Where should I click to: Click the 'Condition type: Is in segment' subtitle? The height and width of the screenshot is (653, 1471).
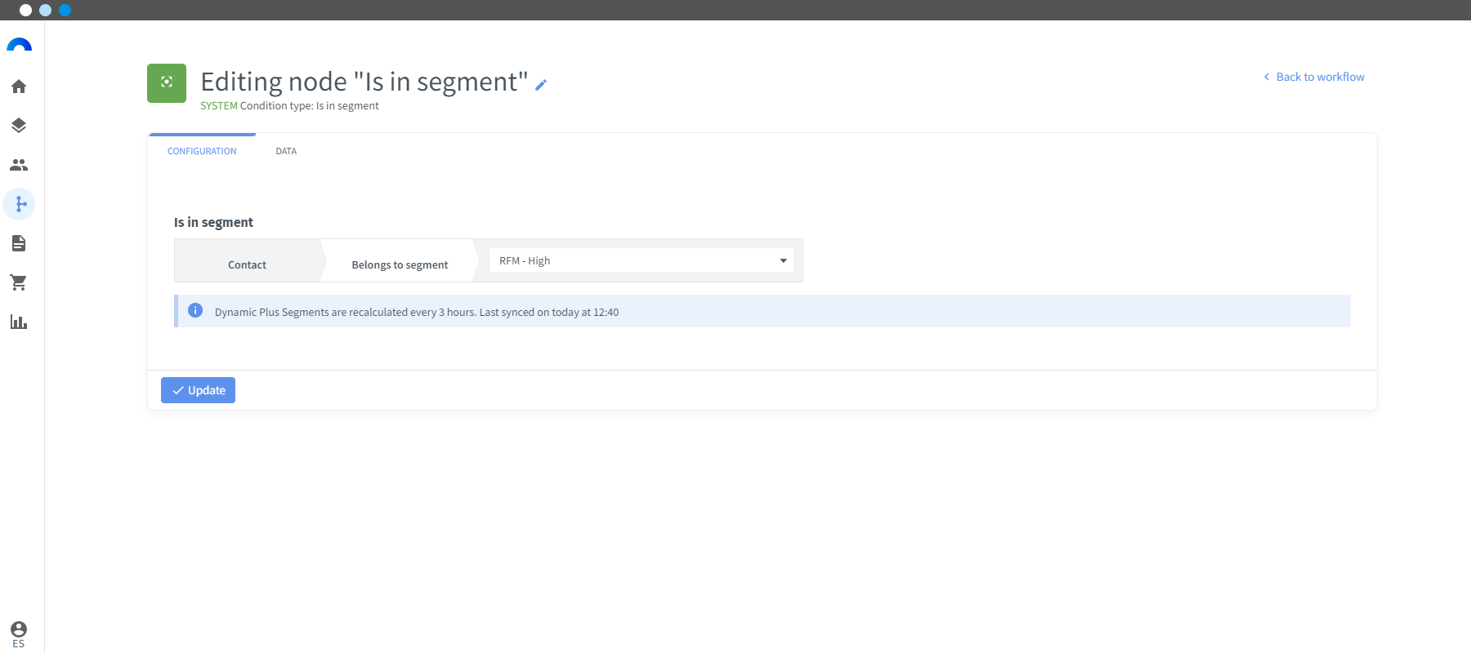pos(309,105)
